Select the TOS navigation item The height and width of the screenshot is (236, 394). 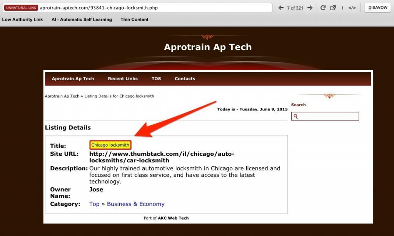coord(156,79)
